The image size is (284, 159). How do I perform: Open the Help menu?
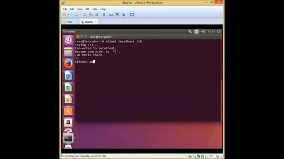[103, 9]
